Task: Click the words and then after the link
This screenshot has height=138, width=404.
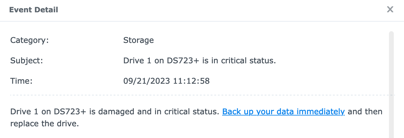Action: (x=365, y=112)
